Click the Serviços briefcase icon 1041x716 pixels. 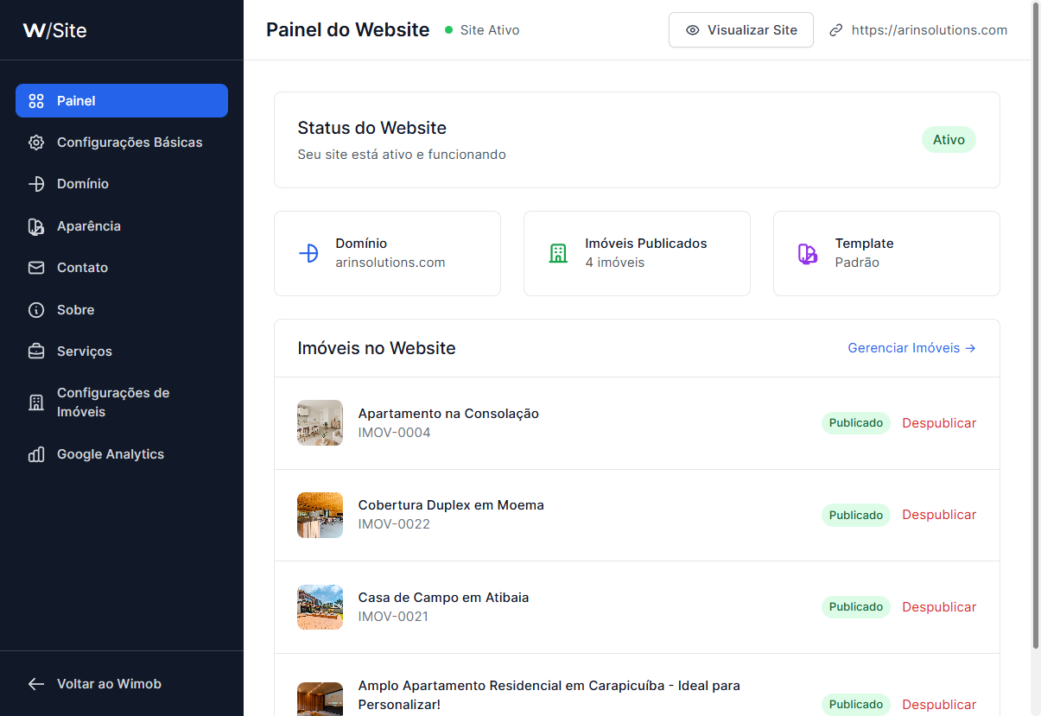tap(36, 352)
